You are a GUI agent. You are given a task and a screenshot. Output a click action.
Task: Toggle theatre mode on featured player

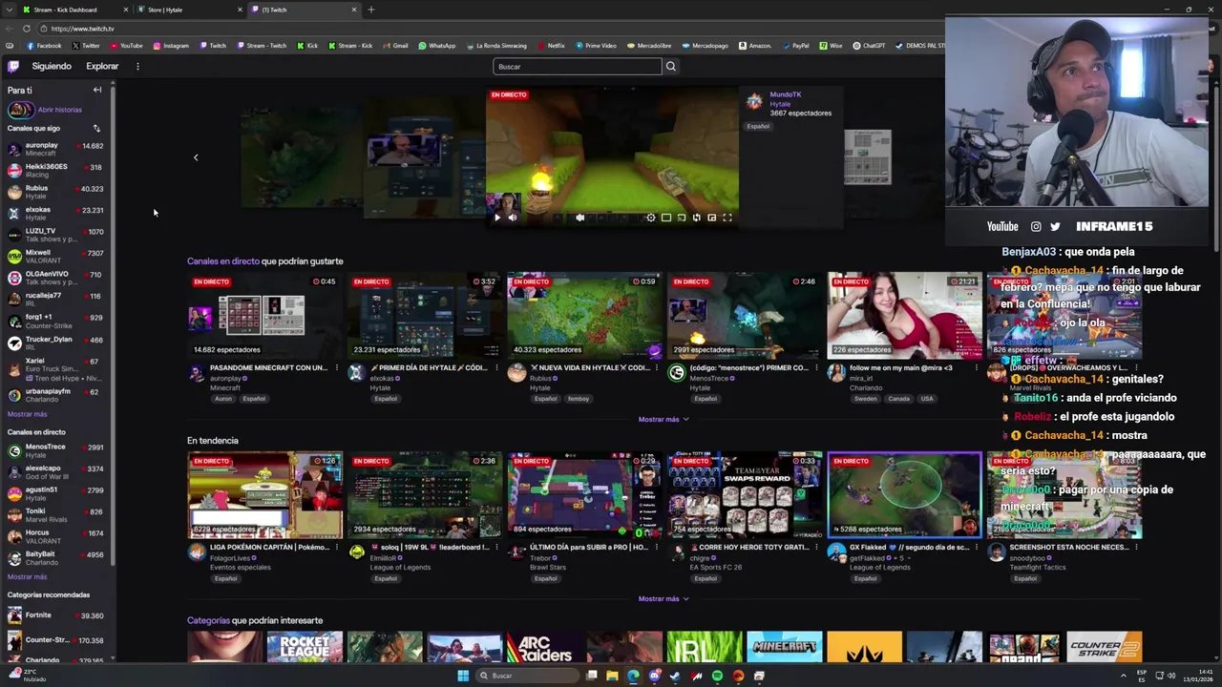pos(666,218)
